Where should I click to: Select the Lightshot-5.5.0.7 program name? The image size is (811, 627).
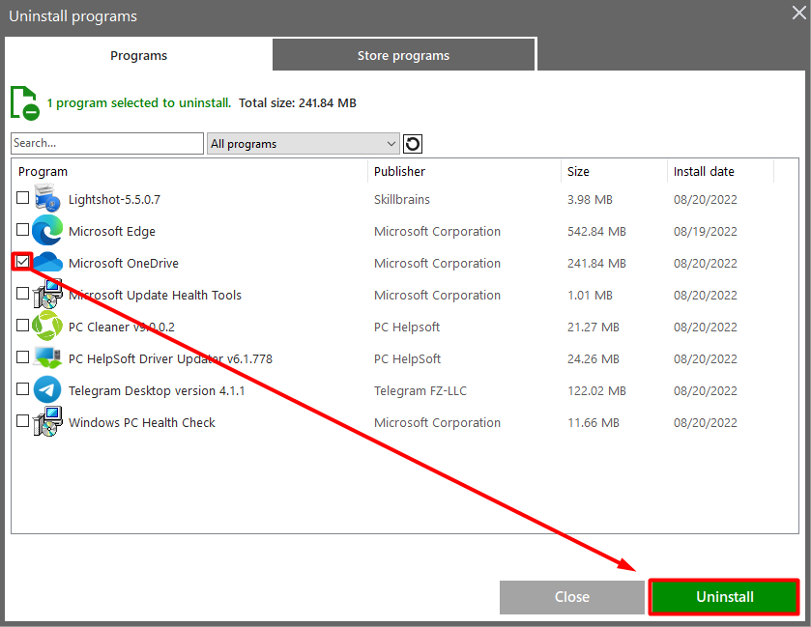(x=114, y=200)
